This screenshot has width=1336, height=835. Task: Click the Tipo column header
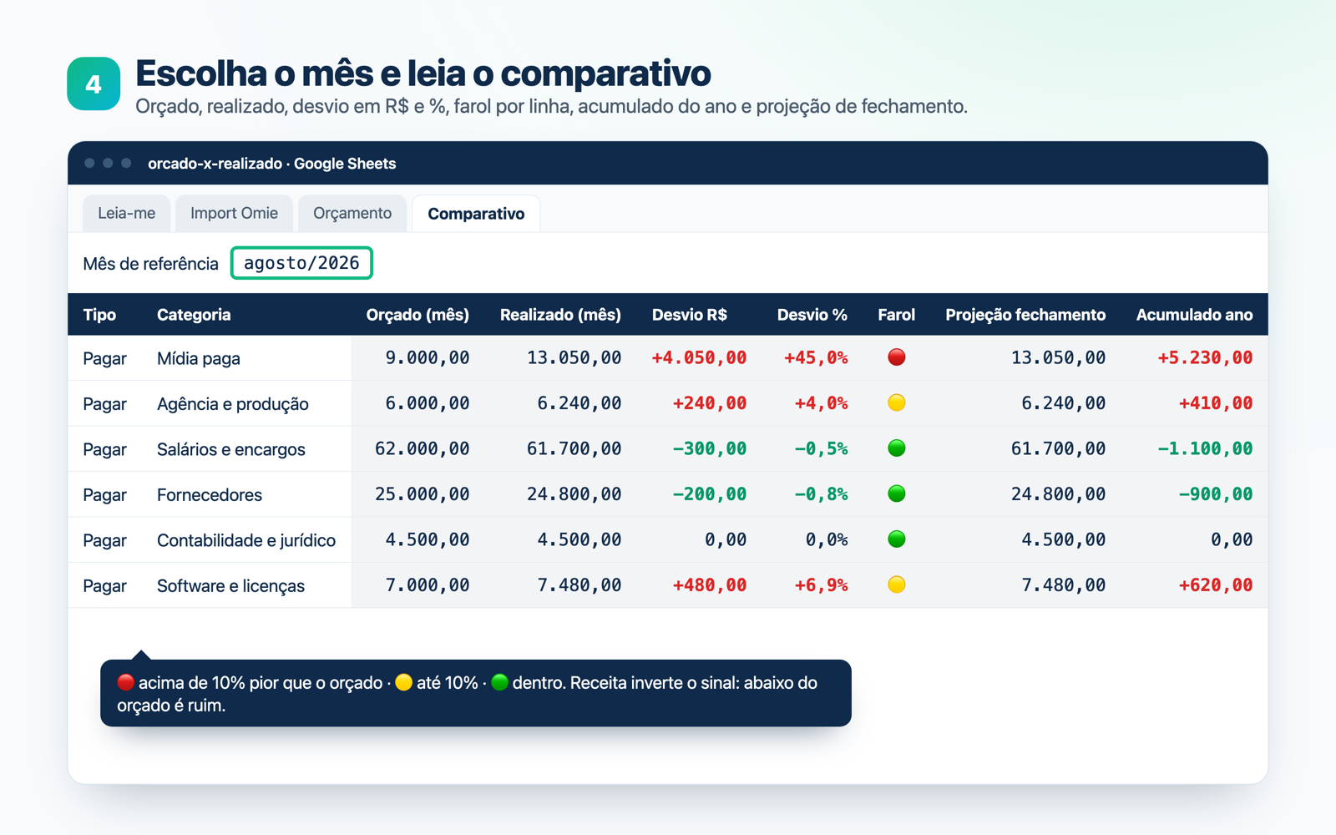99,315
